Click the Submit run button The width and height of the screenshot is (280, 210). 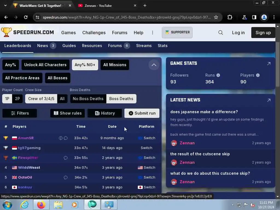[x=142, y=113]
